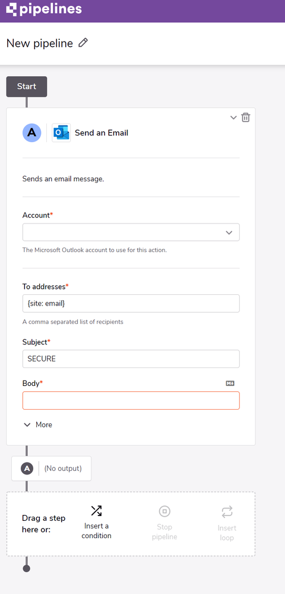Click the pipeline end point circle
Screen dimensions: 285x594
(x=27, y=568)
